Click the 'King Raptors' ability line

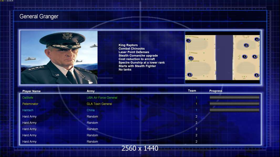click(x=128, y=45)
